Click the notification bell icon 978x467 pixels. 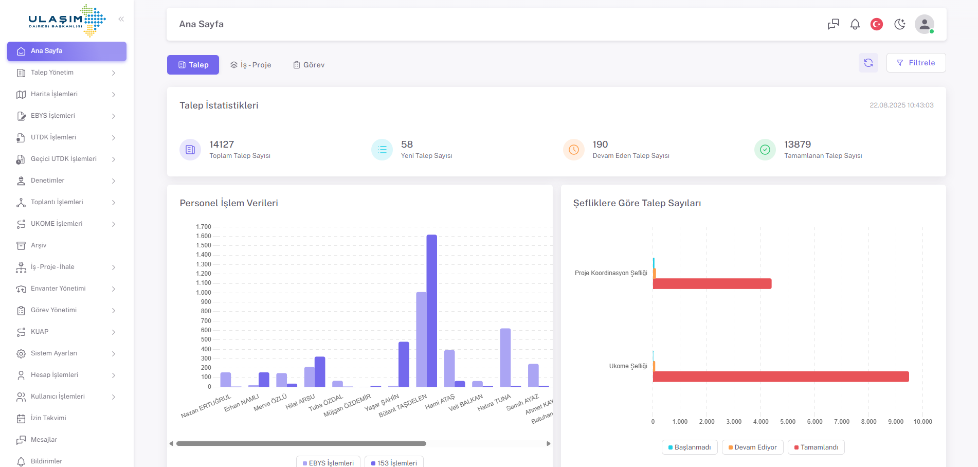[855, 24]
